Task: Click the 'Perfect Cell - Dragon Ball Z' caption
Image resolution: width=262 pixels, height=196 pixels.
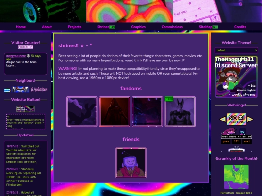Action: point(236,193)
